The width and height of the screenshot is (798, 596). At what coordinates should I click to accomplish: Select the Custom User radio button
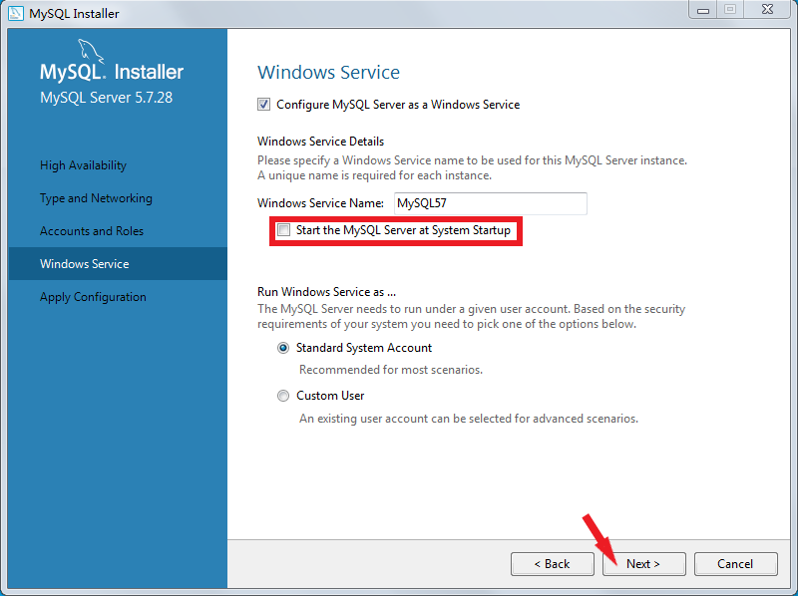[283, 396]
